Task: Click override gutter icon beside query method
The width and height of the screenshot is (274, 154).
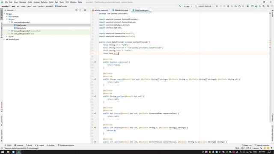Action: point(95,79)
